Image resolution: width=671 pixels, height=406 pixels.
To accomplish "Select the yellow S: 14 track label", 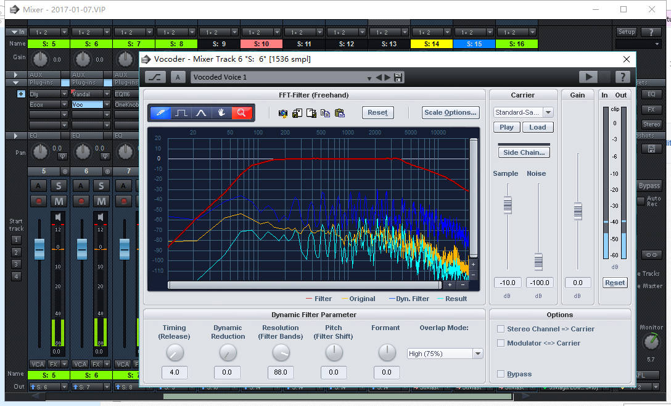I will (432, 44).
